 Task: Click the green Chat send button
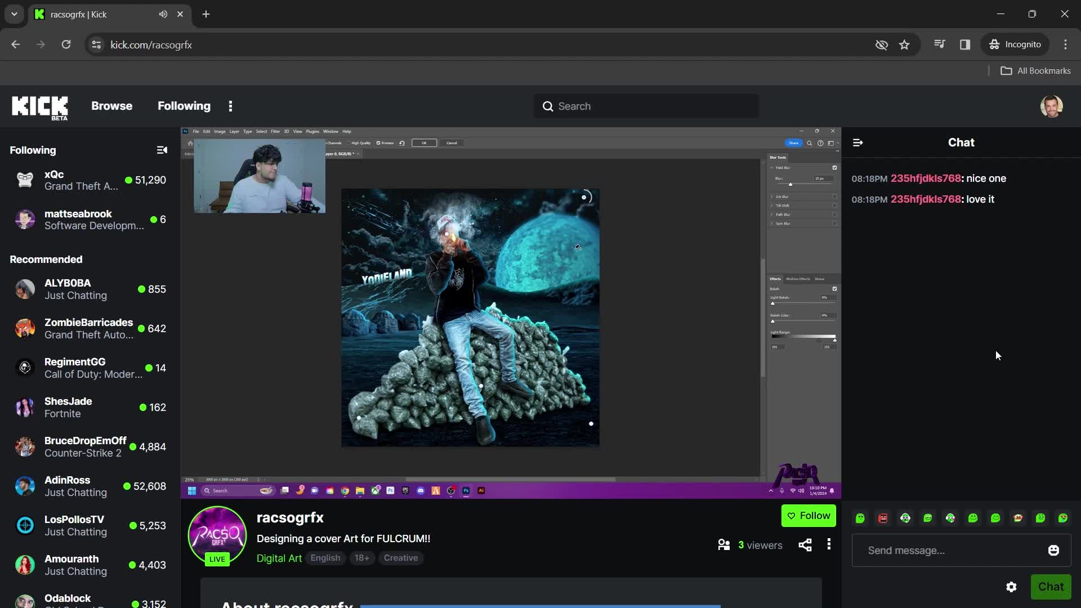tap(1051, 587)
